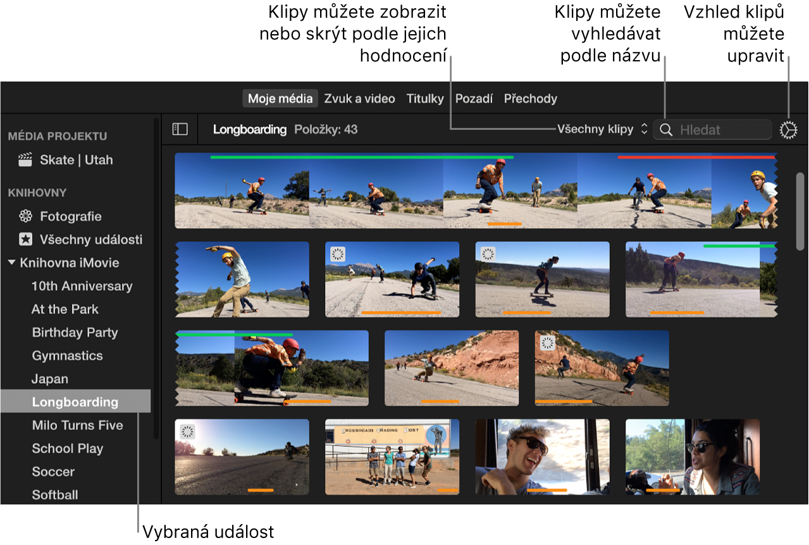Image resolution: width=809 pixels, height=545 pixels.
Task: Collapse the Knihovna iMovie disclosure triangle
Action: [x=11, y=262]
